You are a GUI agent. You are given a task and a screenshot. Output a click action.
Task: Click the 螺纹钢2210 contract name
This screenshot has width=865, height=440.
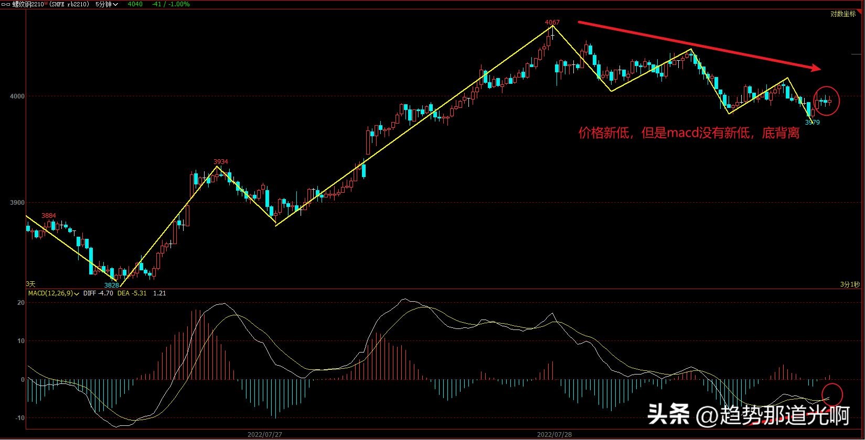[27, 4]
